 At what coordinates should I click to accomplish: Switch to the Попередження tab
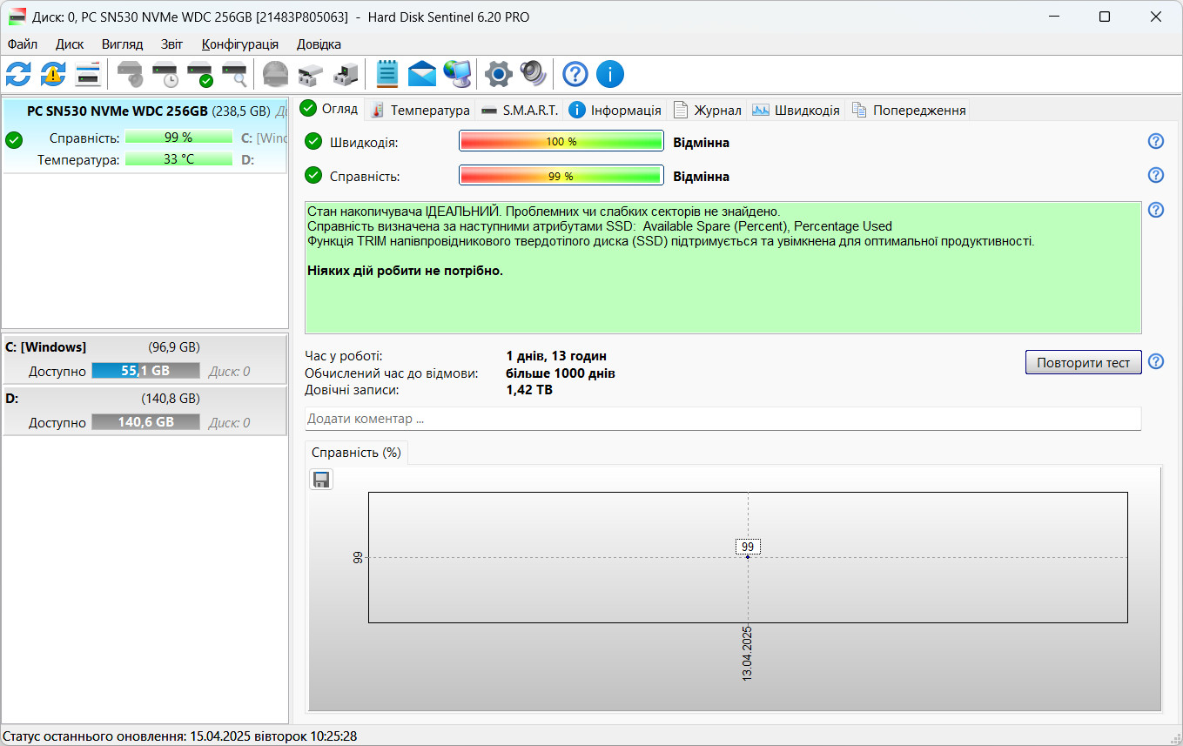tap(909, 110)
